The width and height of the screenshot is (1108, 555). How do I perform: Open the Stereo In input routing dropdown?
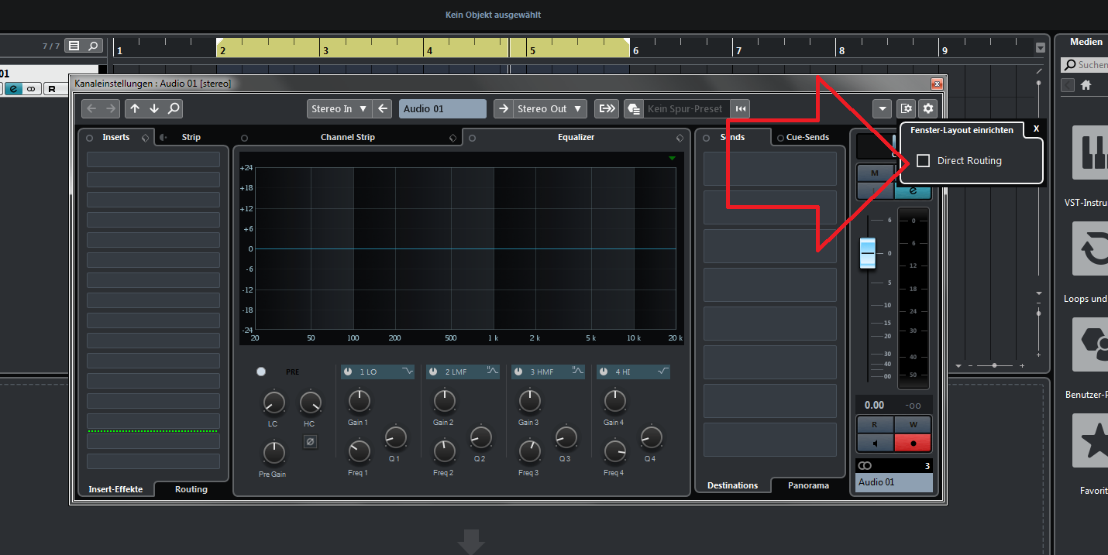pyautogui.click(x=339, y=109)
